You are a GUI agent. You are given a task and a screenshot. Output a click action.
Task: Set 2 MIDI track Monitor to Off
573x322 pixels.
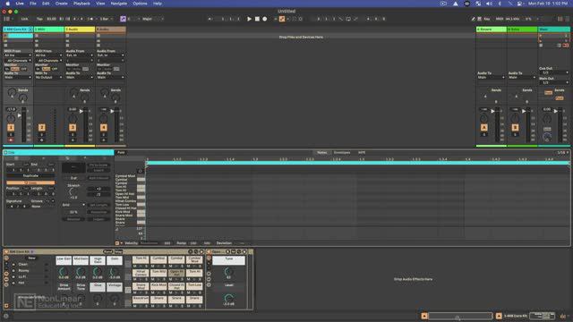pos(55,69)
